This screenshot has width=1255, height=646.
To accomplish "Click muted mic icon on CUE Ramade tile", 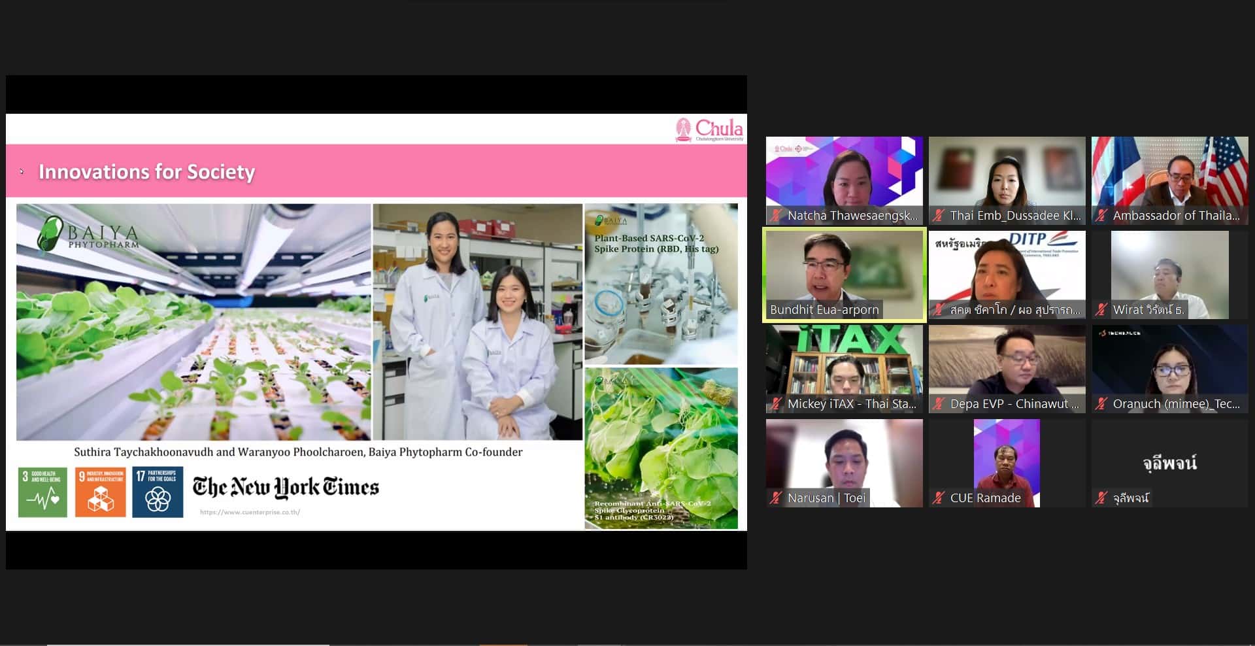I will 939,498.
